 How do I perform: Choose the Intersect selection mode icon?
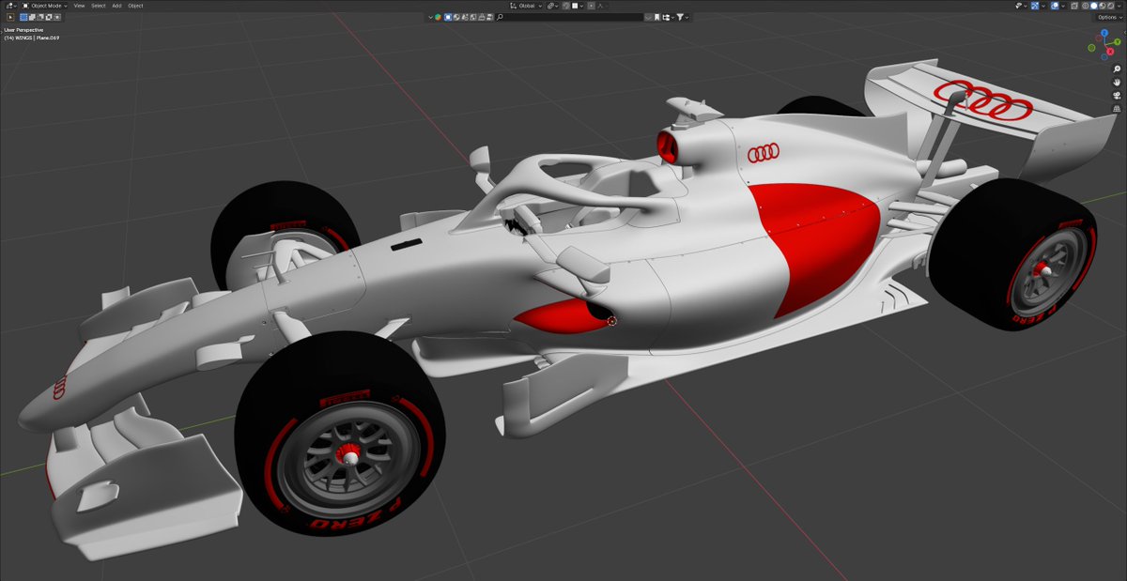coord(57,17)
